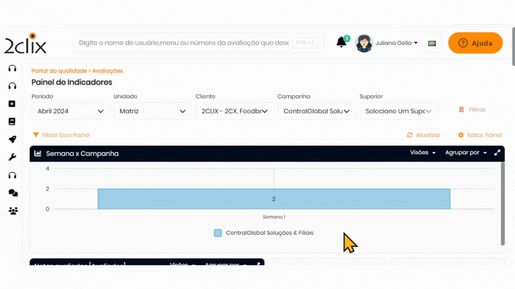The width and height of the screenshot is (515, 289).
Task: Open the wrench tools sidebar icon
Action: point(13,157)
